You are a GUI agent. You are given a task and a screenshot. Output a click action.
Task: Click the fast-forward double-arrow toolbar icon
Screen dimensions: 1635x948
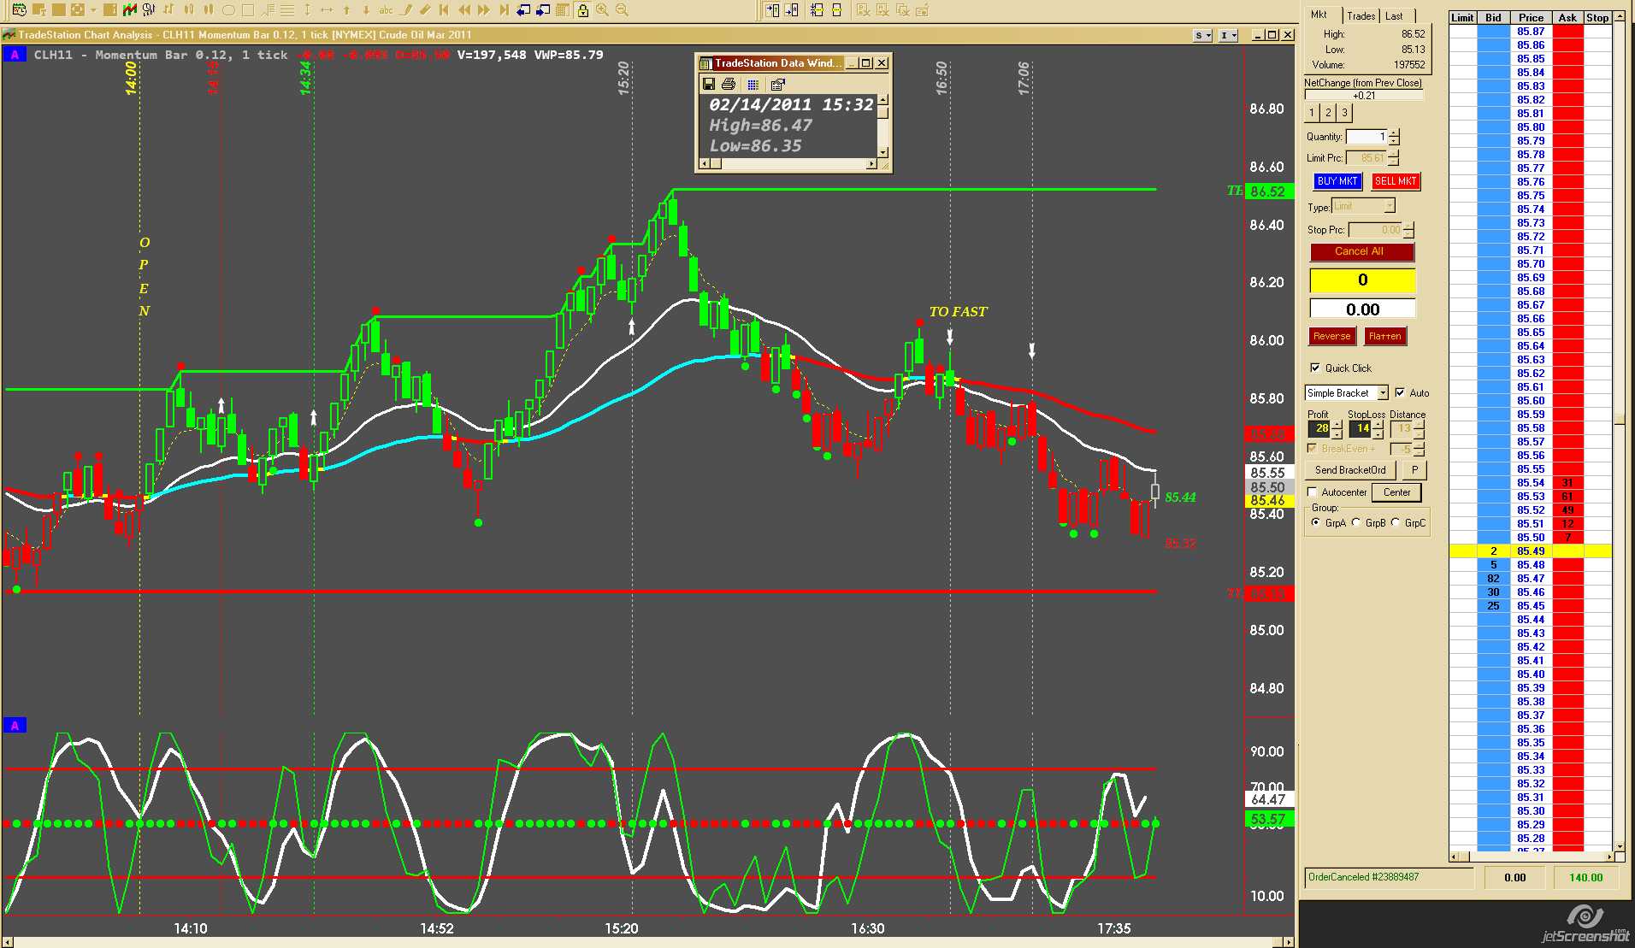click(484, 10)
